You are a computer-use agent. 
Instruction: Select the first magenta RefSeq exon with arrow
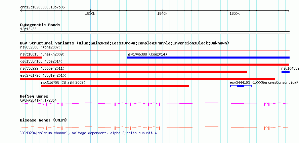[46, 104]
